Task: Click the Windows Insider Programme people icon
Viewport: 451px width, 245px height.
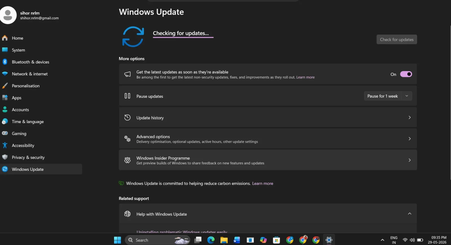Action: 127,160
